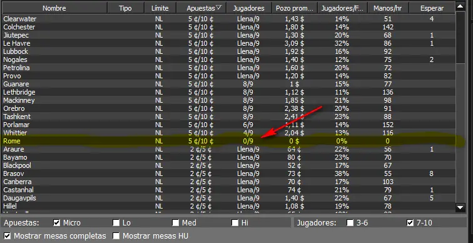The width and height of the screenshot is (473, 243).
Task: Click the 4/9 players cell for Whittier
Action: (x=248, y=133)
